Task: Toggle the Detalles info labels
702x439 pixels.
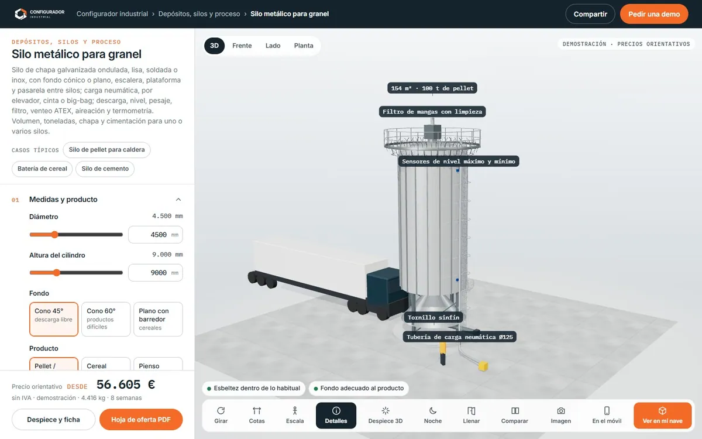Action: click(x=336, y=416)
